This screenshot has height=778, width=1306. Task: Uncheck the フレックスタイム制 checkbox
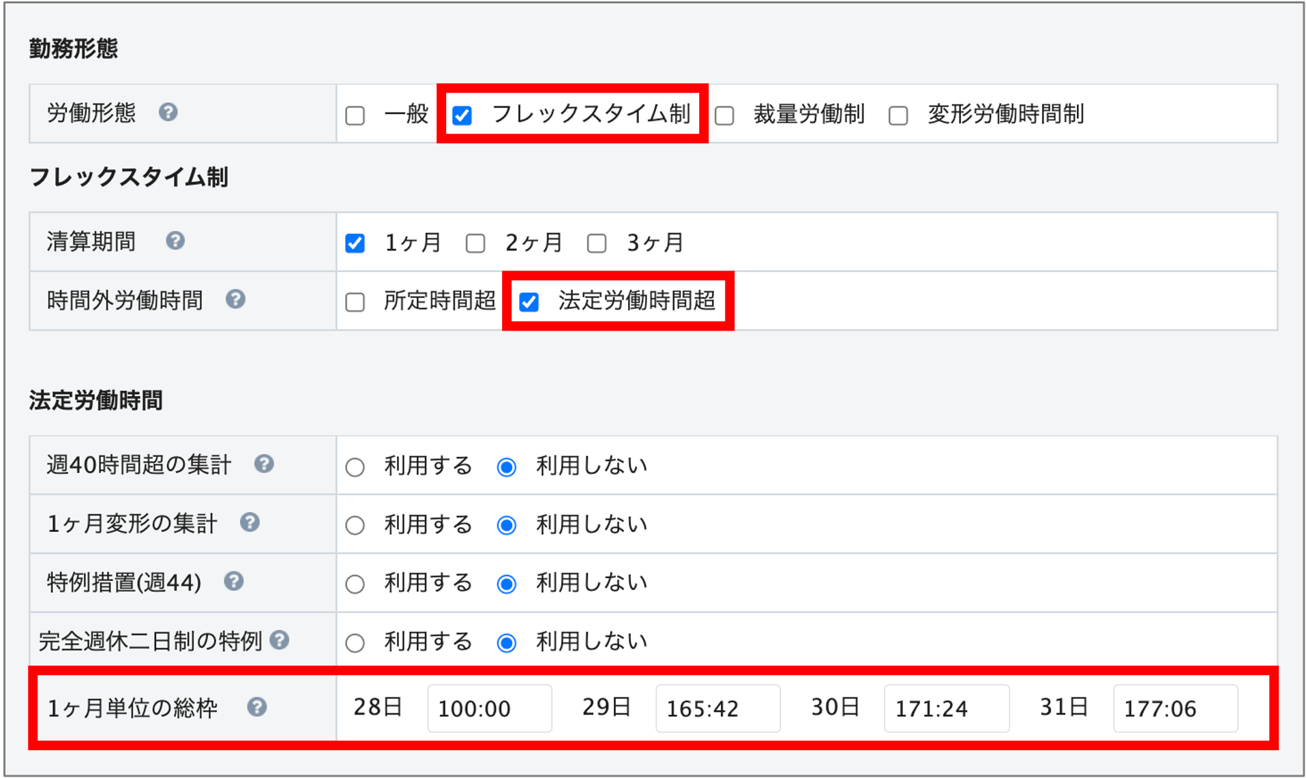[462, 115]
